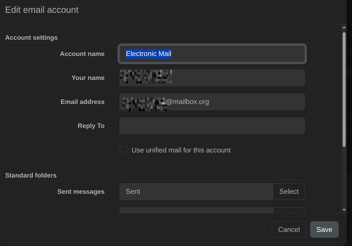Click the 'Edit email account' dialog title
Screen dimensions: 352x246
click(42, 10)
